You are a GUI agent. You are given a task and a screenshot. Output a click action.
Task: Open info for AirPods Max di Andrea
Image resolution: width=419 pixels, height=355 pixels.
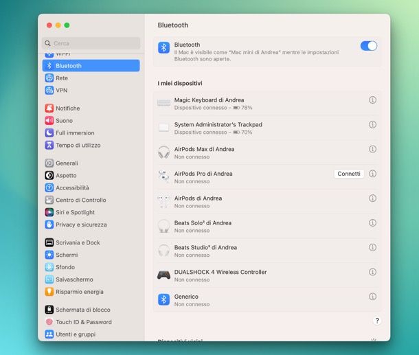coord(372,149)
